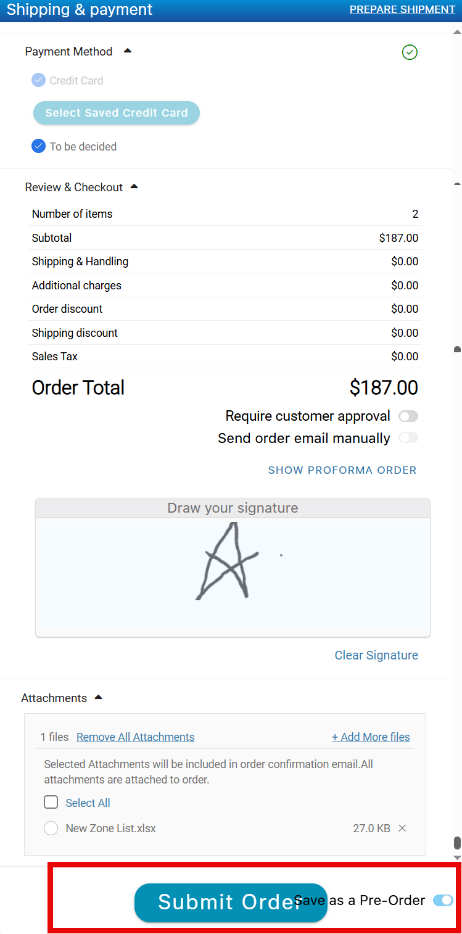Collapse the Review & Checkout section

pos(134,186)
